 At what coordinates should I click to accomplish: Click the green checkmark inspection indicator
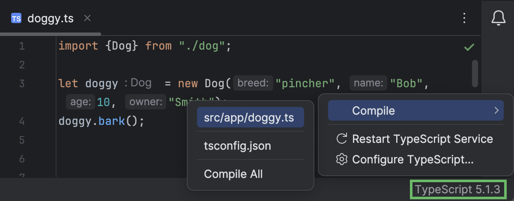[x=469, y=47]
